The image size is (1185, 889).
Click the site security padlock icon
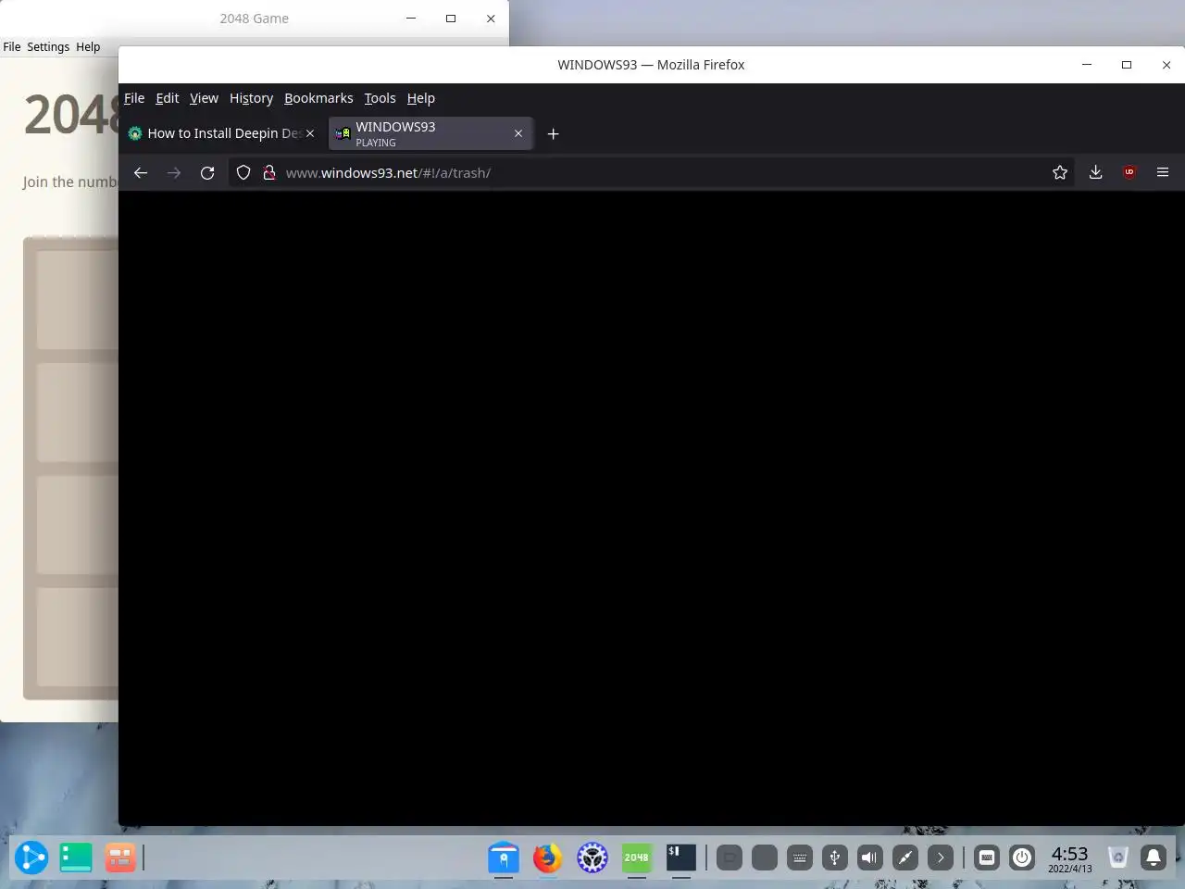tap(269, 172)
